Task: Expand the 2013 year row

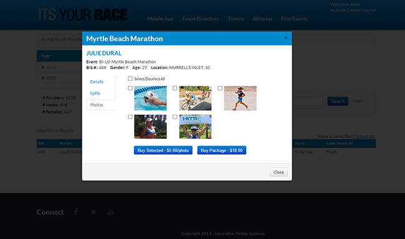Action: 49,67
